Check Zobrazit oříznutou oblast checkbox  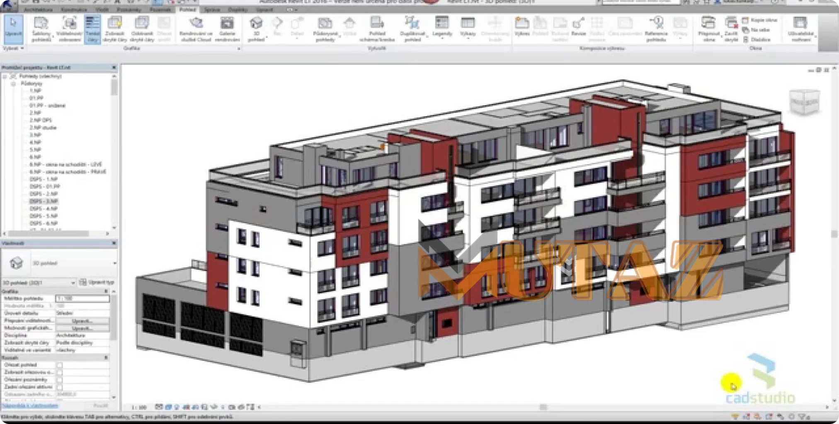60,373
